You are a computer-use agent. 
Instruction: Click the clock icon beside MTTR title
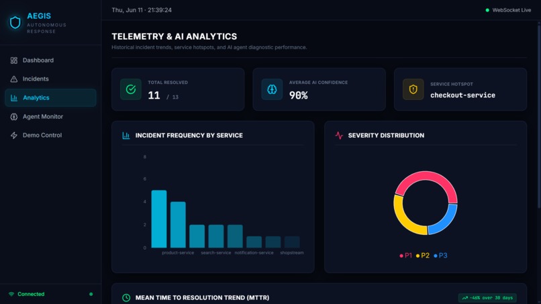pyautogui.click(x=126, y=297)
